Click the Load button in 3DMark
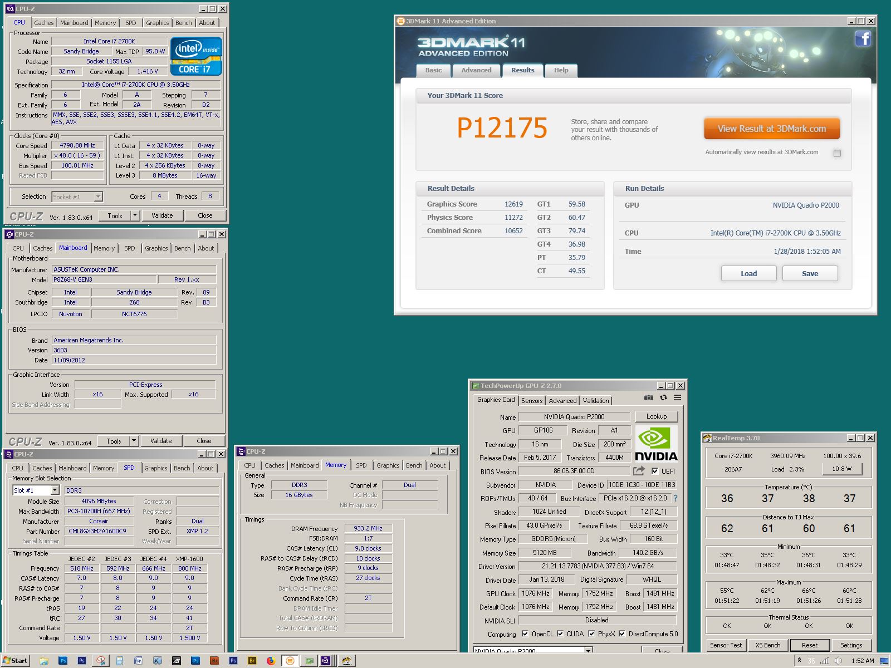 click(x=749, y=273)
